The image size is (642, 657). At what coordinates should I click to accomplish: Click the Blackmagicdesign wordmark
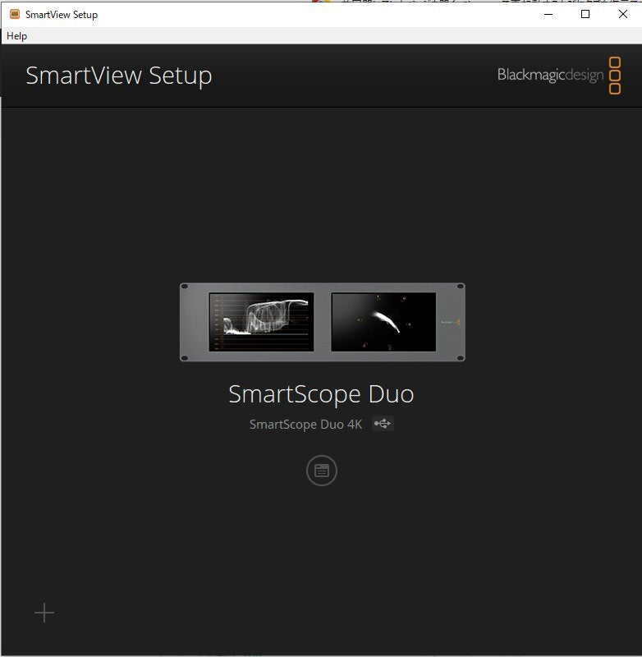550,75
